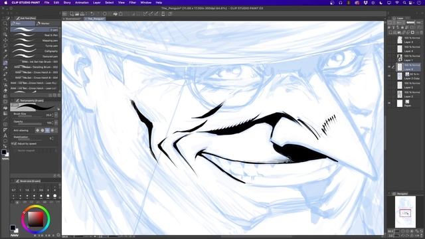Hide the Paper layer
Image resolution: width=425 pixels, height=239 pixels.
coord(390,104)
